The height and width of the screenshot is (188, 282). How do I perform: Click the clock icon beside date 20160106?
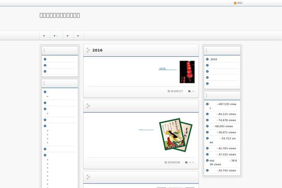166,163
